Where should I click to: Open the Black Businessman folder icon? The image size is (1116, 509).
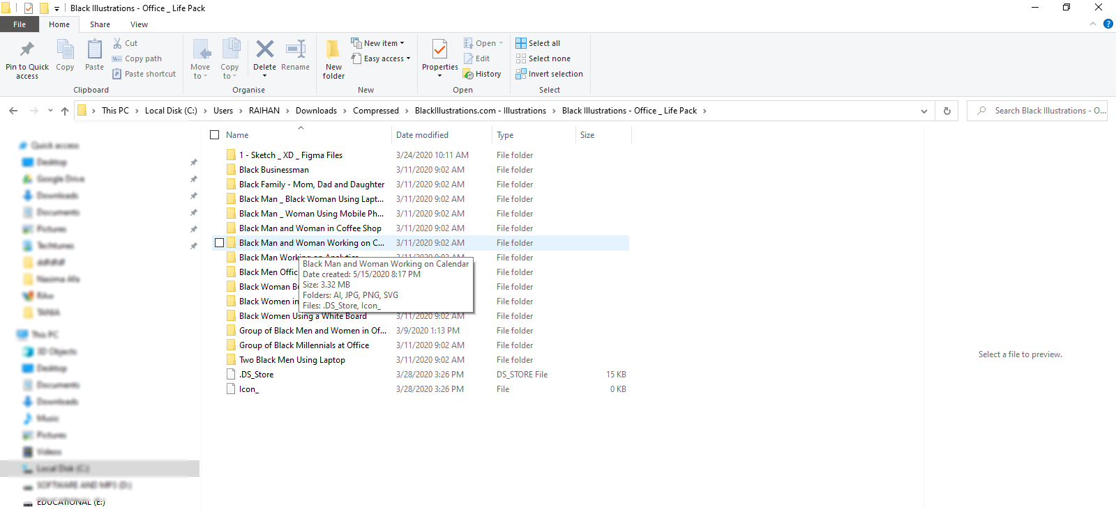pos(231,170)
